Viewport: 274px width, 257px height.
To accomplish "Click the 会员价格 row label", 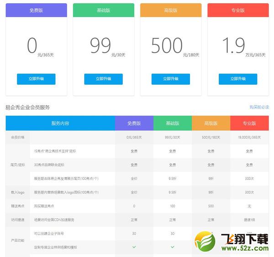I will click(x=18, y=137).
